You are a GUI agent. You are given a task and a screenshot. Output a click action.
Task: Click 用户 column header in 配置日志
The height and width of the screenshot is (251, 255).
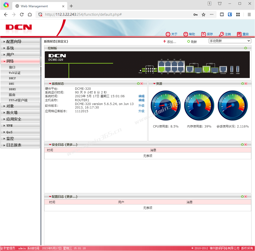coord(121,202)
